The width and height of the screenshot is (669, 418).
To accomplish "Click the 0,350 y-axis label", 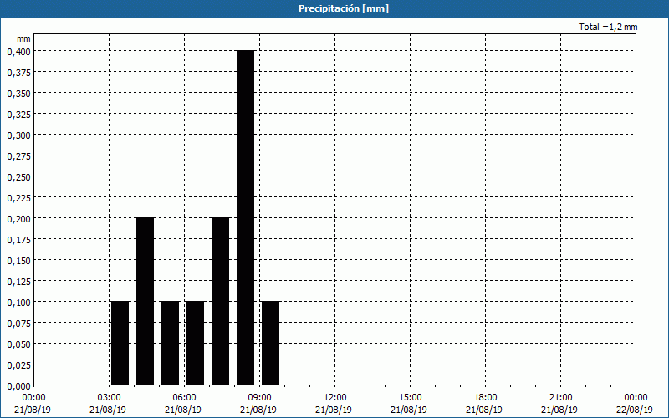I will coord(18,94).
